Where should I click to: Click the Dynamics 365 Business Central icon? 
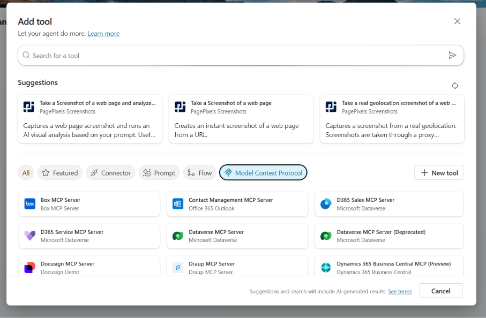(326, 267)
